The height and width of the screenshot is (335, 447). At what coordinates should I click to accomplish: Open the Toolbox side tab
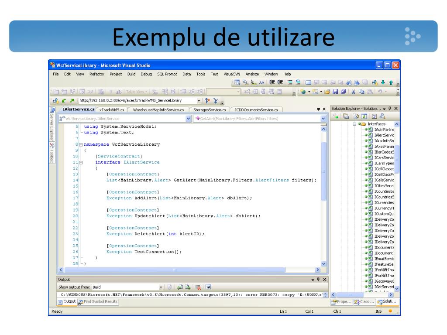pyautogui.click(x=52, y=153)
